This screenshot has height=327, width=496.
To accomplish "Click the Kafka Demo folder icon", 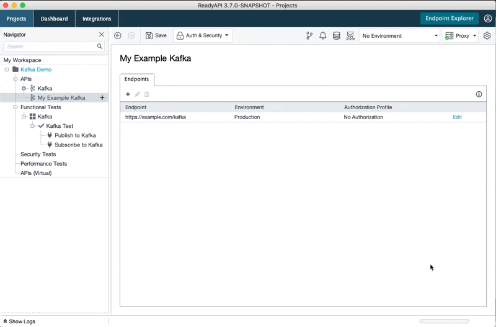I will tap(15, 69).
